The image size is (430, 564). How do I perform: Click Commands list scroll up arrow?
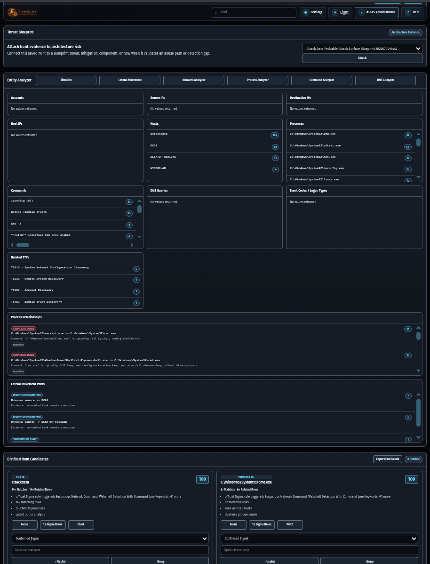[140, 201]
